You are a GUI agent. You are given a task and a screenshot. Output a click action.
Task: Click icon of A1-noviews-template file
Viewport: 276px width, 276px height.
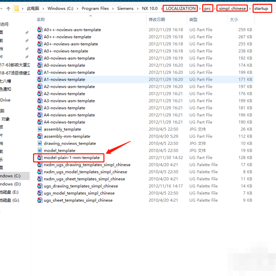click(x=40, y=79)
